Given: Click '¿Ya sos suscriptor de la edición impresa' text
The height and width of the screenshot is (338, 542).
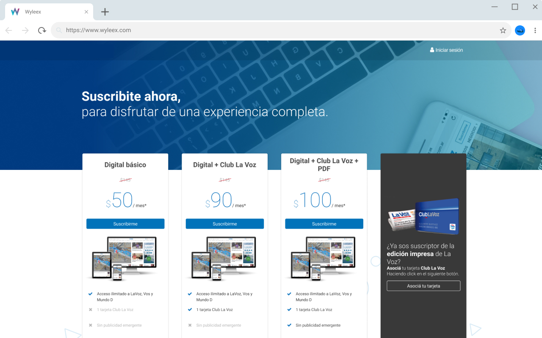Looking at the screenshot, I should point(420,253).
